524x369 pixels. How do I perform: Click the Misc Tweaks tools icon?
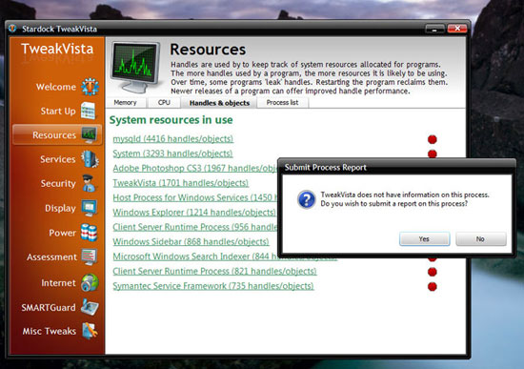90,331
